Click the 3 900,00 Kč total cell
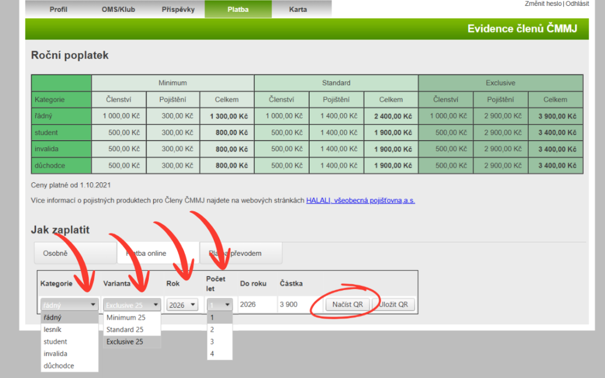 tap(555, 116)
